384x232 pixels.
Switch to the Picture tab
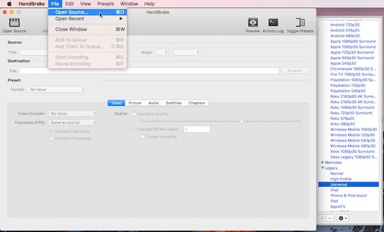tap(135, 103)
